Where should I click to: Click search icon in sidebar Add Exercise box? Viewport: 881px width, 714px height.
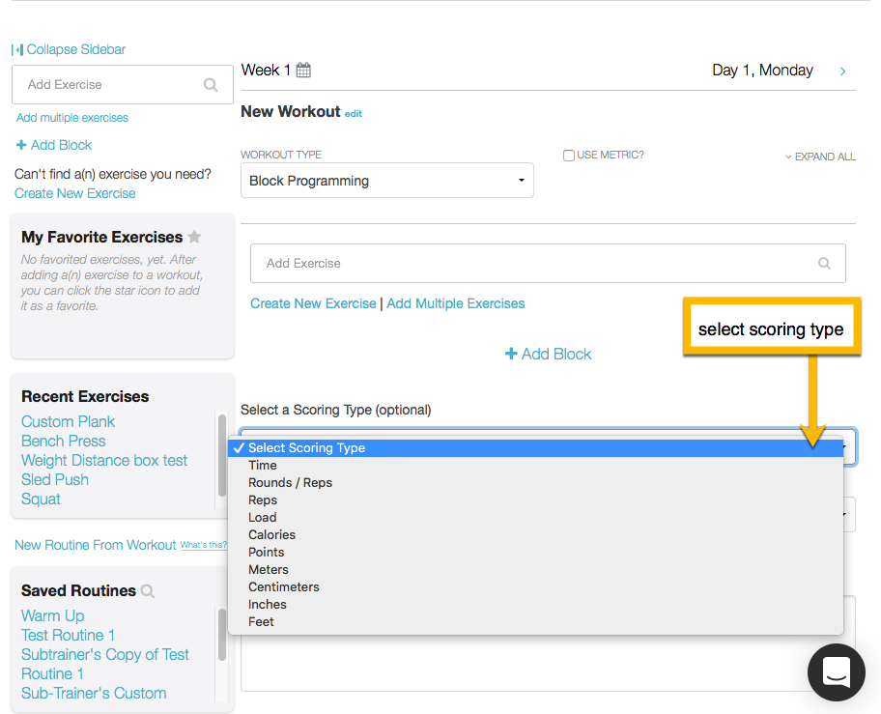click(211, 85)
